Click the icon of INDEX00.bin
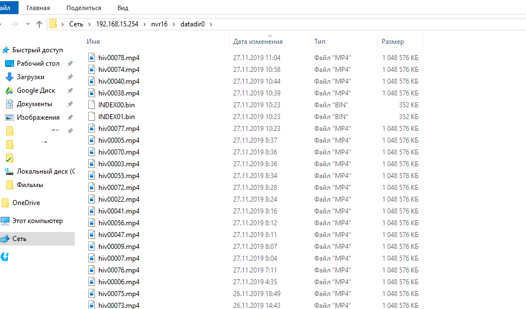Viewport: 526px width, 309px height. tap(92, 104)
